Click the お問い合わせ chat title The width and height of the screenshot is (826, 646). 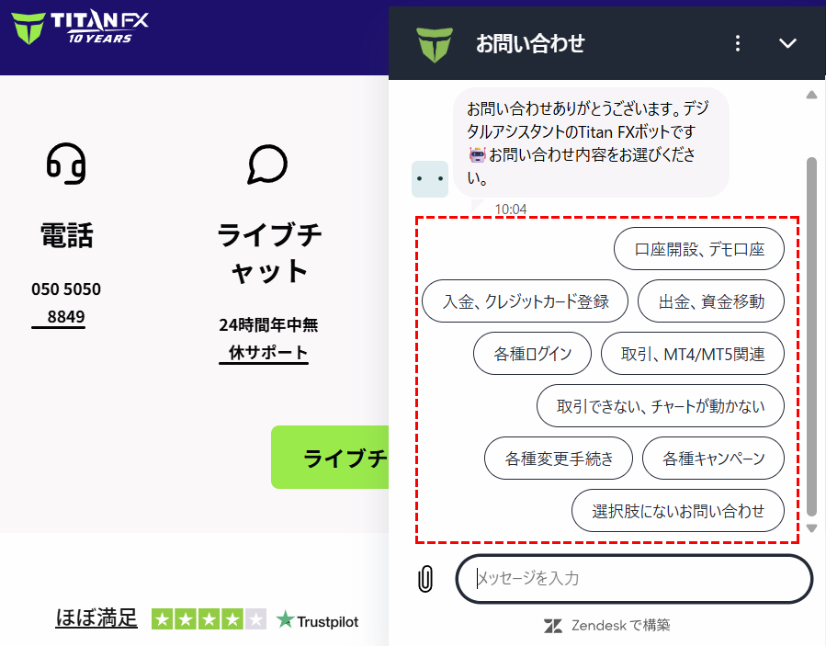(x=530, y=44)
